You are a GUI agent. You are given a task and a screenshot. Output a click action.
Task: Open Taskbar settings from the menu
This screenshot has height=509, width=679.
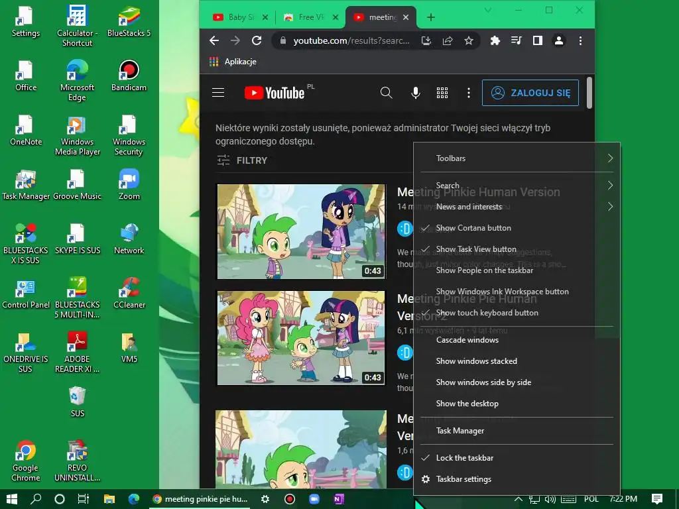click(517, 479)
